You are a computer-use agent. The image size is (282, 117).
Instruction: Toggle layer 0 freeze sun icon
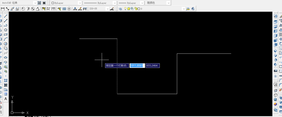[x=129, y=9]
